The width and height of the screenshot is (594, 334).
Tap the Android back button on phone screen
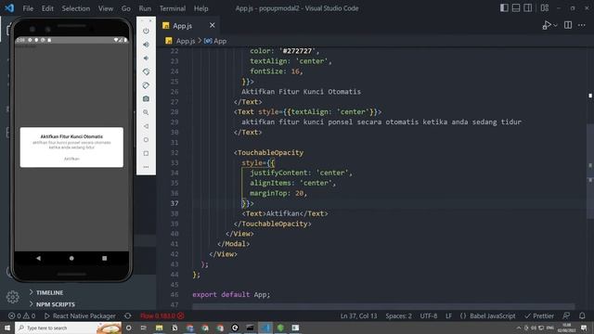coord(38,258)
